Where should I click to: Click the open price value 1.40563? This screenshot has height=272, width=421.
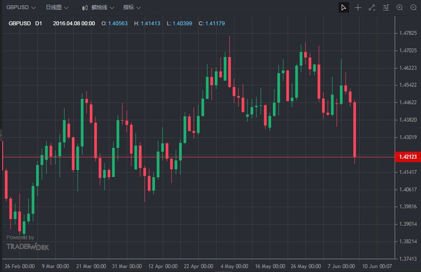(118, 23)
